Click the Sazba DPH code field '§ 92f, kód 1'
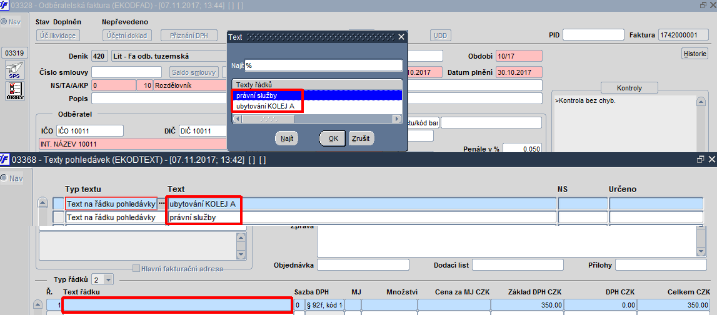The width and height of the screenshot is (717, 315). tap(324, 305)
